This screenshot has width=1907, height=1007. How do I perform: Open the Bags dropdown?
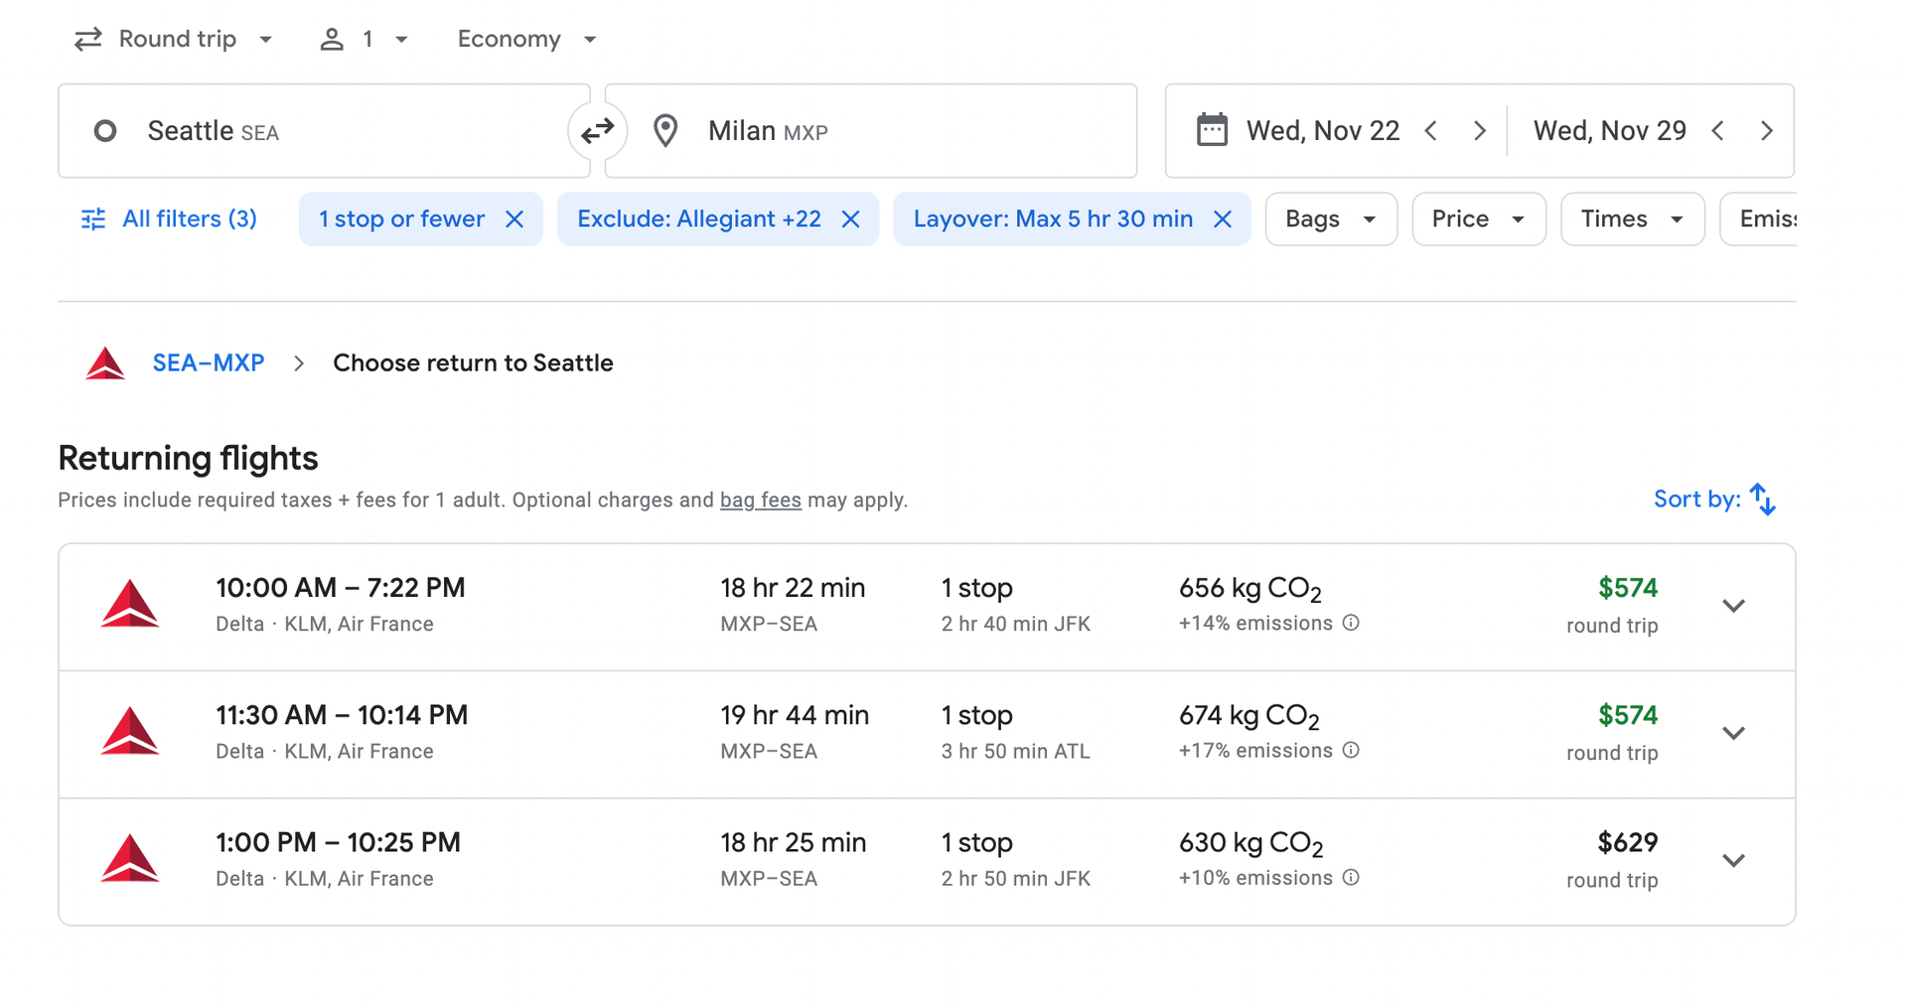click(1330, 218)
